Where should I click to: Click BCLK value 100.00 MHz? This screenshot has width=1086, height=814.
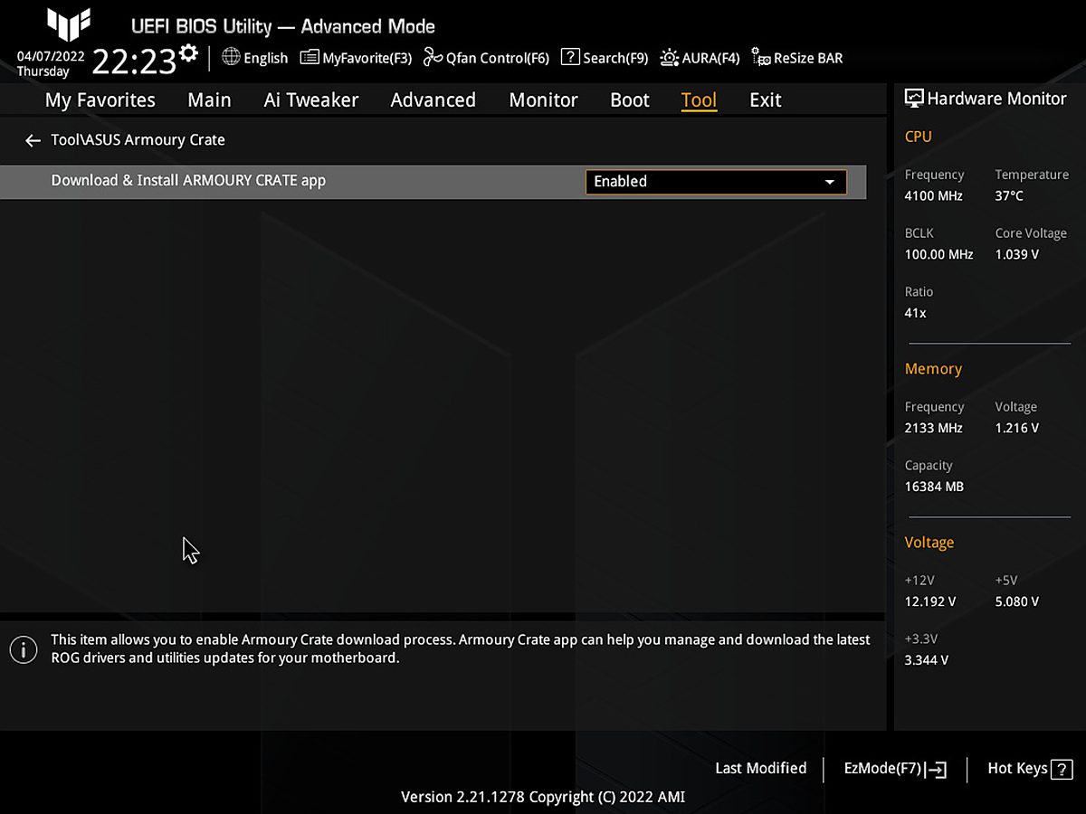[939, 255]
